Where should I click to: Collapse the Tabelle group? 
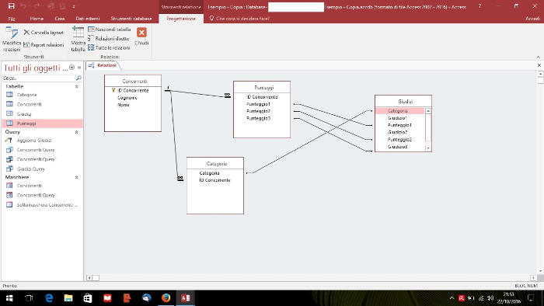(76, 87)
